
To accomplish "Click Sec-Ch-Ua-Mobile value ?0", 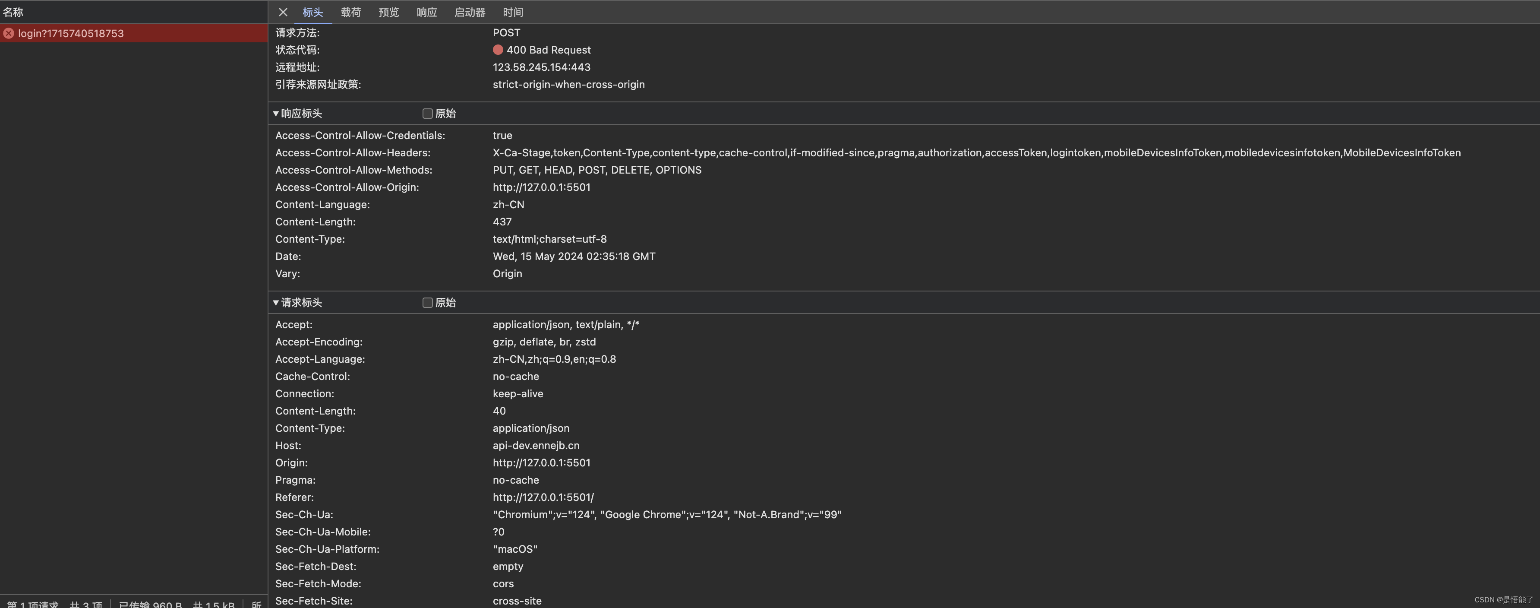I will pos(499,532).
